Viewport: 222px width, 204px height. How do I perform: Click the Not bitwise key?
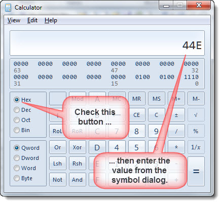coord(58,180)
